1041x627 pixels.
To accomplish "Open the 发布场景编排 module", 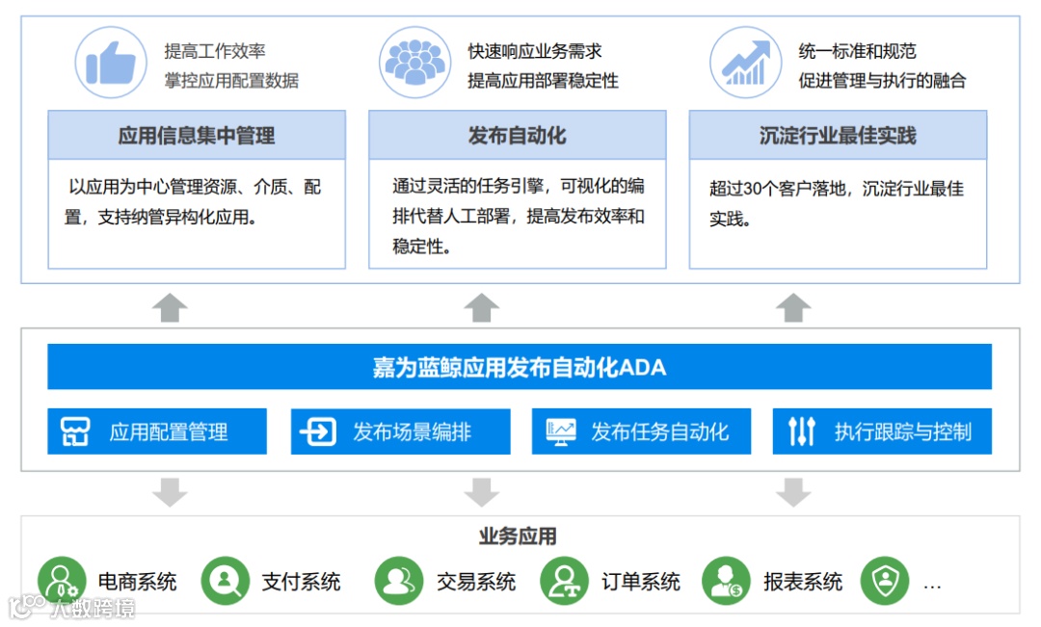I will (400, 431).
